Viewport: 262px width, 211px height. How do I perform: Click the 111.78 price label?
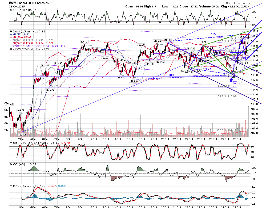point(50,90)
